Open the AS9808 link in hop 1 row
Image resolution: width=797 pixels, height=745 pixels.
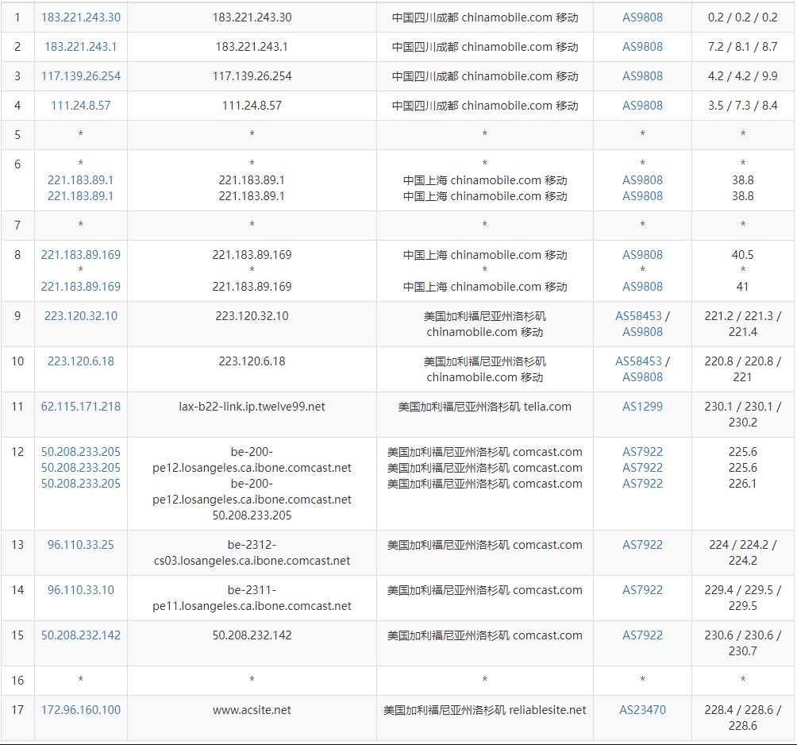pyautogui.click(x=642, y=17)
